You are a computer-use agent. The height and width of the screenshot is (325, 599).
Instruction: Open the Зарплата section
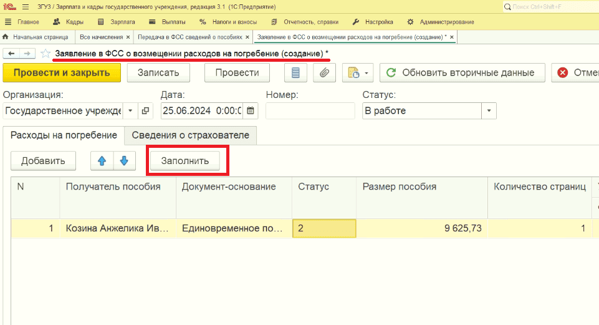click(117, 22)
